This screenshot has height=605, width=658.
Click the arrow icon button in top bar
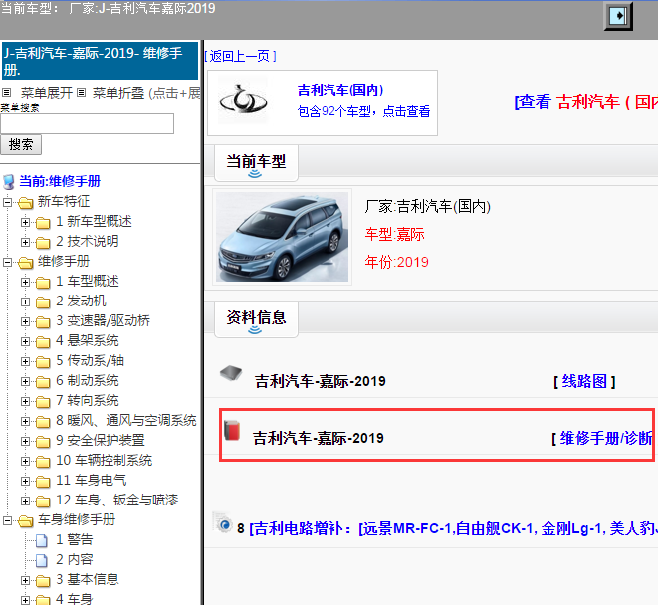tap(618, 16)
